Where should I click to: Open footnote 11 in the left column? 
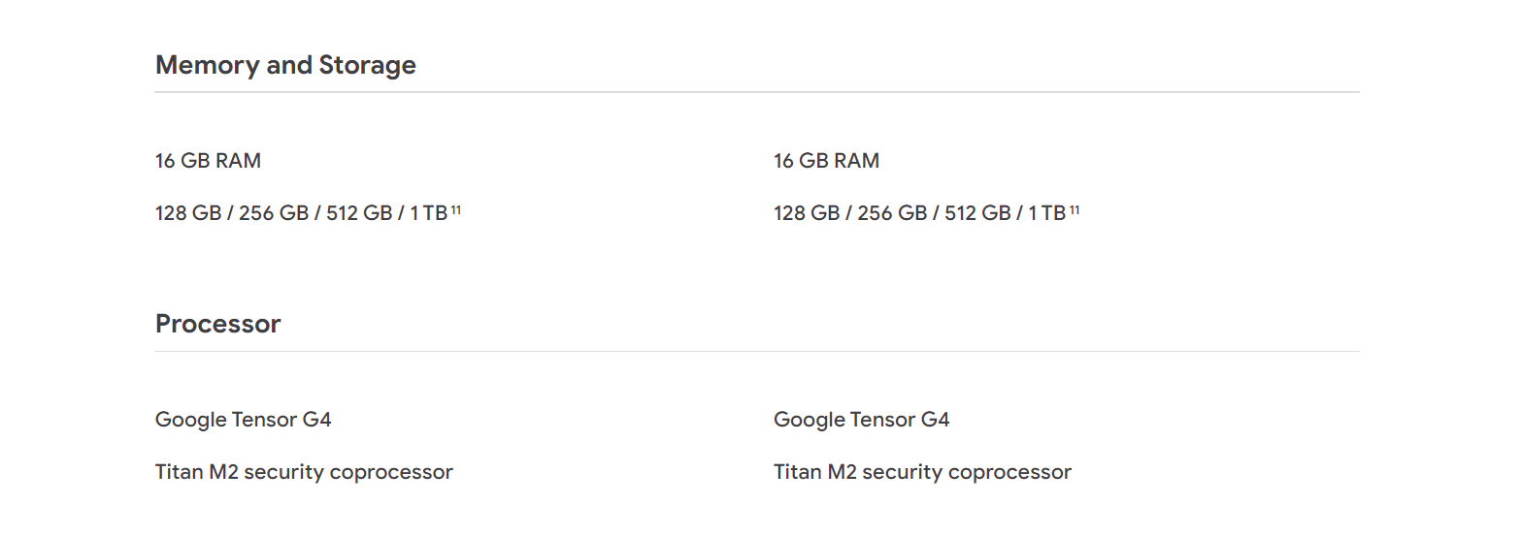click(455, 208)
